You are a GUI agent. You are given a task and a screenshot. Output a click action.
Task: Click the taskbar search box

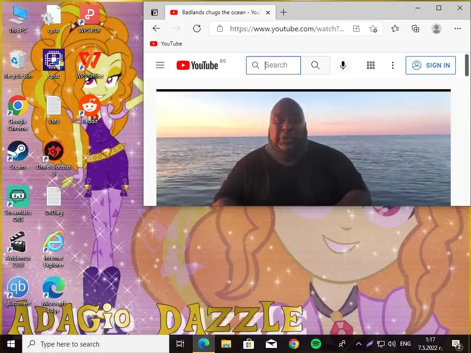point(96,344)
